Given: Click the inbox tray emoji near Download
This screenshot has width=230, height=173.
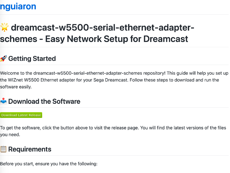Looking at the screenshot, I should click(4, 102).
